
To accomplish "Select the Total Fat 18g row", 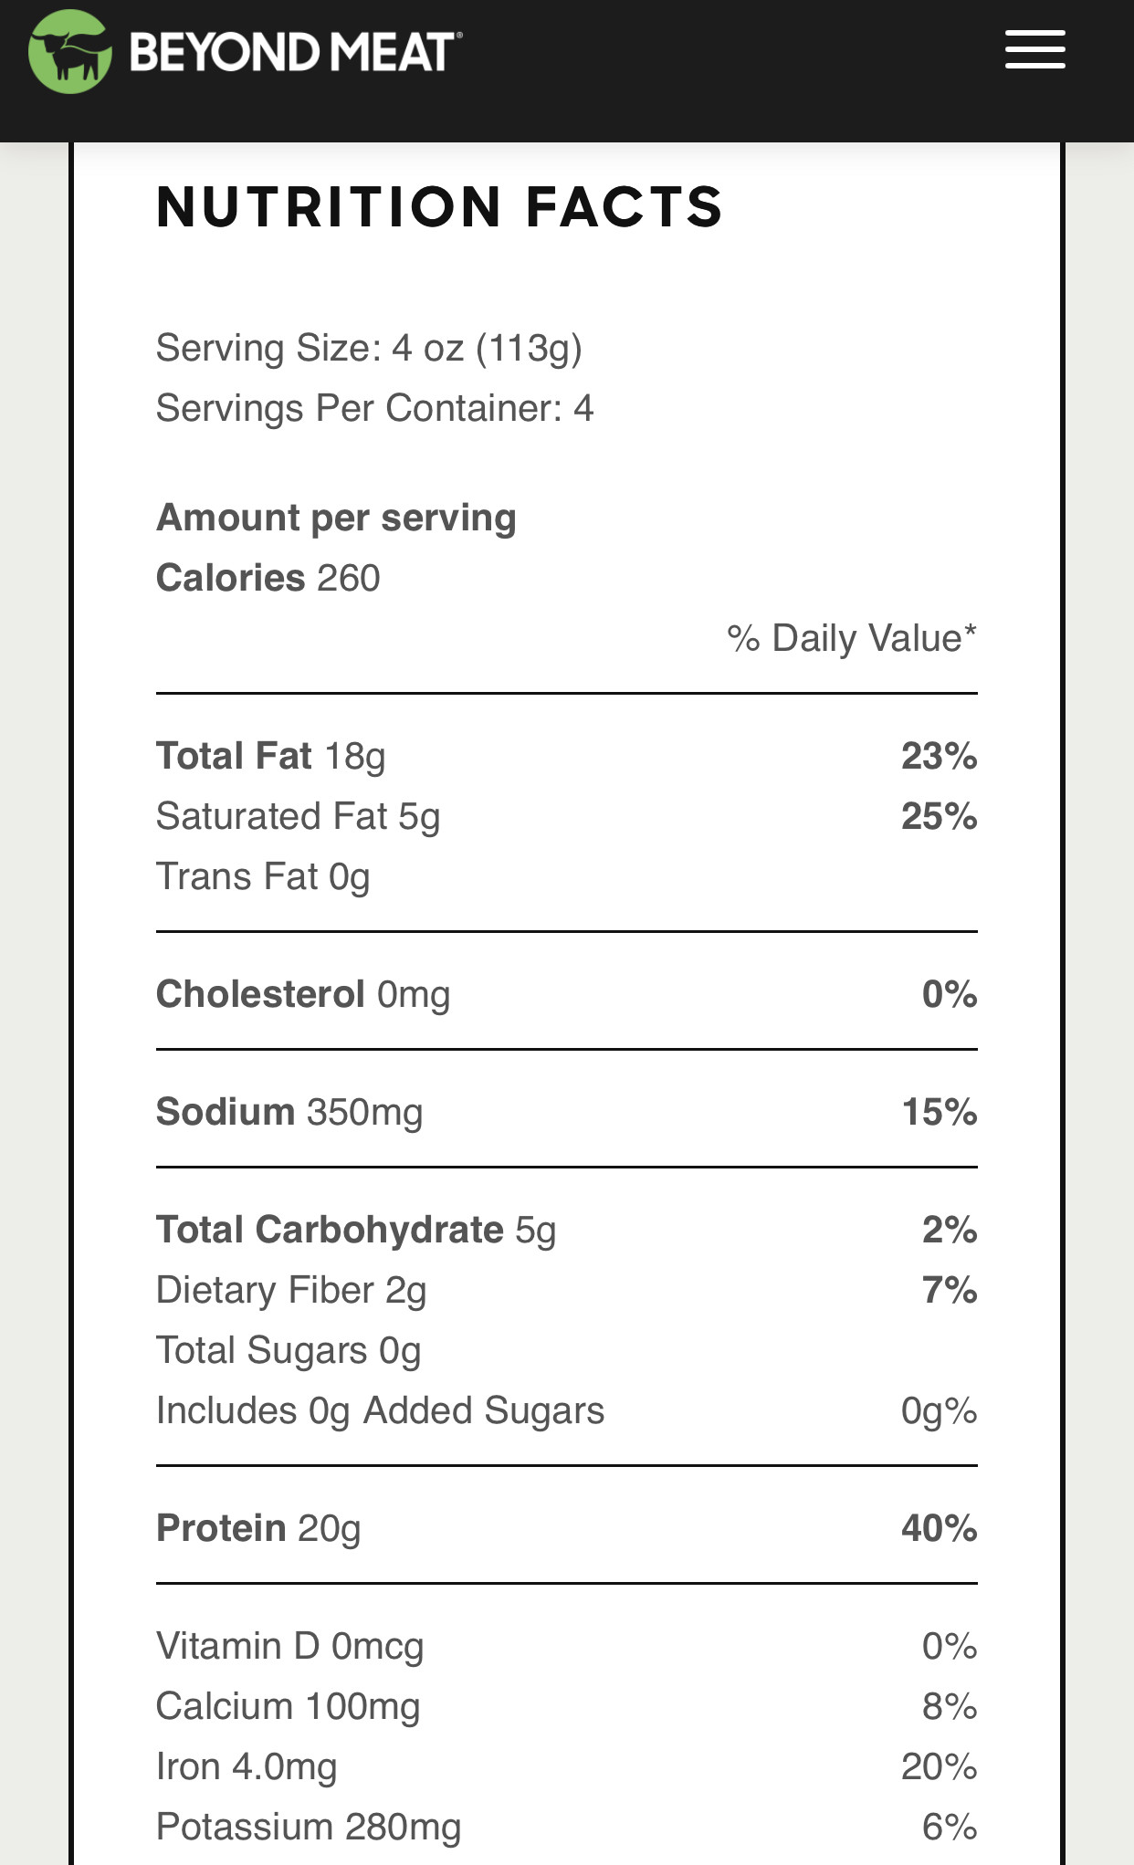I will (x=566, y=756).
